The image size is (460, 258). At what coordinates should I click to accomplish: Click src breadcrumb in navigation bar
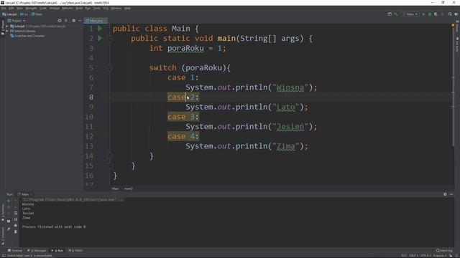pyautogui.click(x=24, y=14)
